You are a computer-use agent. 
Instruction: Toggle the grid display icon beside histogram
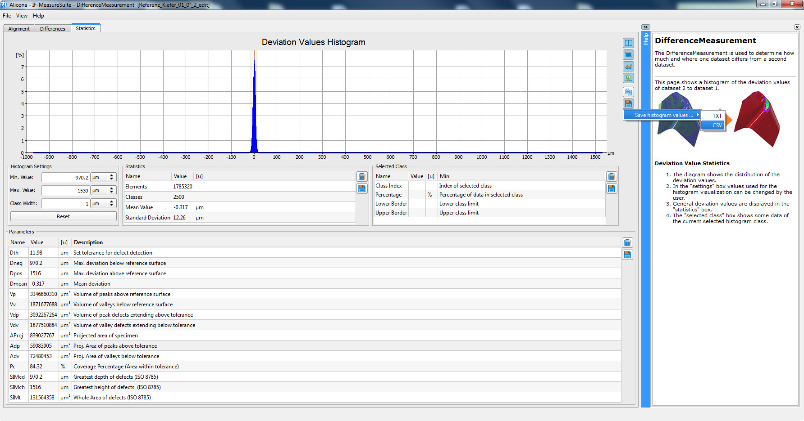628,43
